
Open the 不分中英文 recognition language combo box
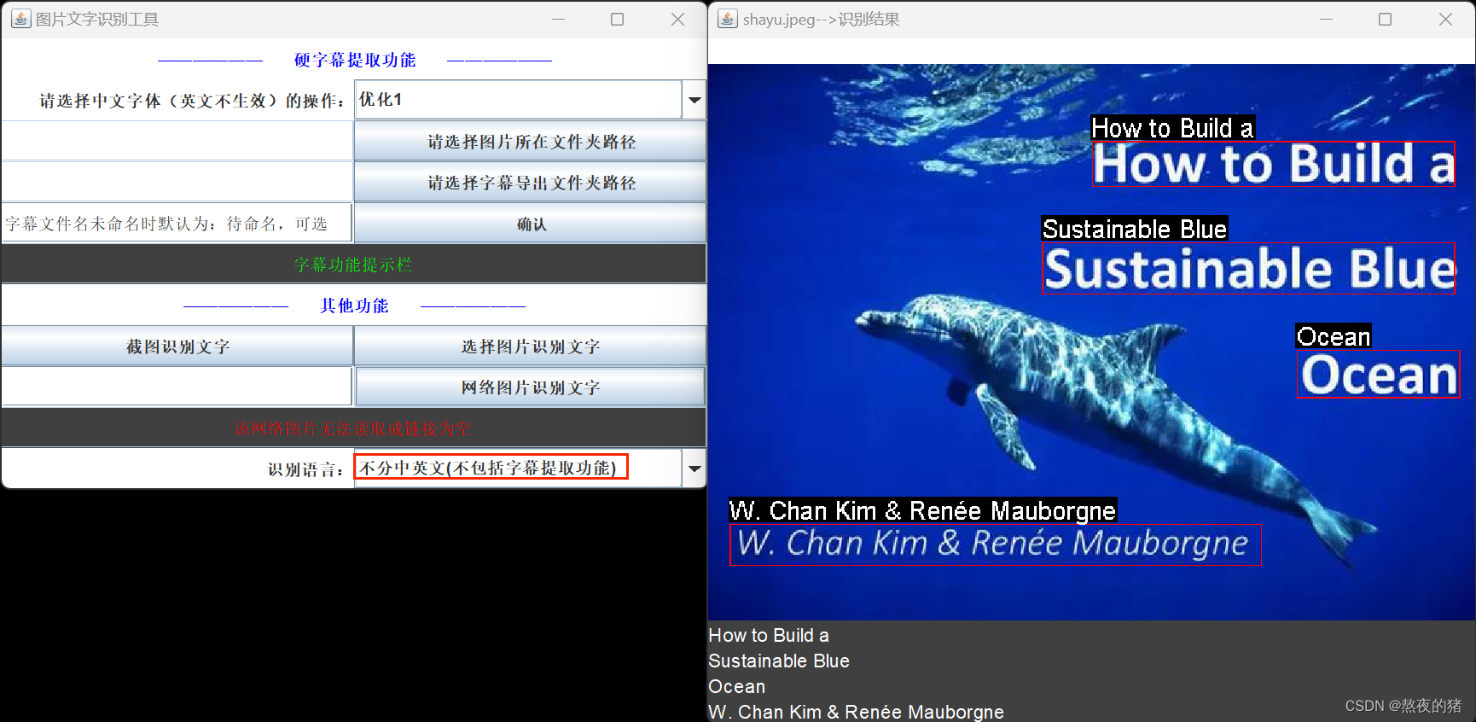518,468
